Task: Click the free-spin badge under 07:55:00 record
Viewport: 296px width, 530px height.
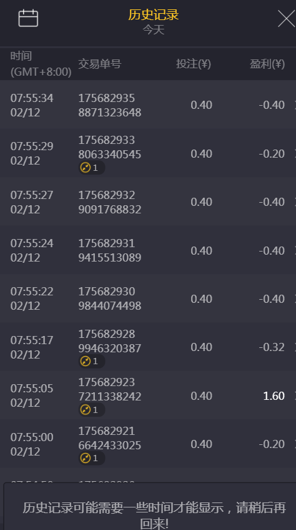Action: [91, 458]
